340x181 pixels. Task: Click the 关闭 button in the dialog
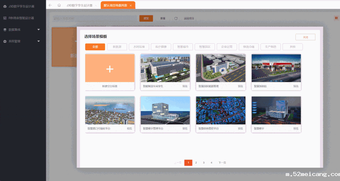[x=305, y=37]
